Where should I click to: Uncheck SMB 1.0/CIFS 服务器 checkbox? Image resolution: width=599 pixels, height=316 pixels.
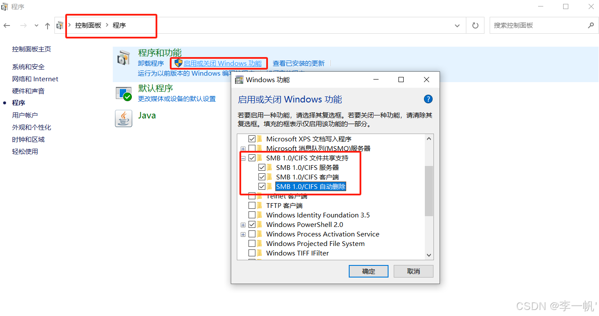(x=262, y=167)
